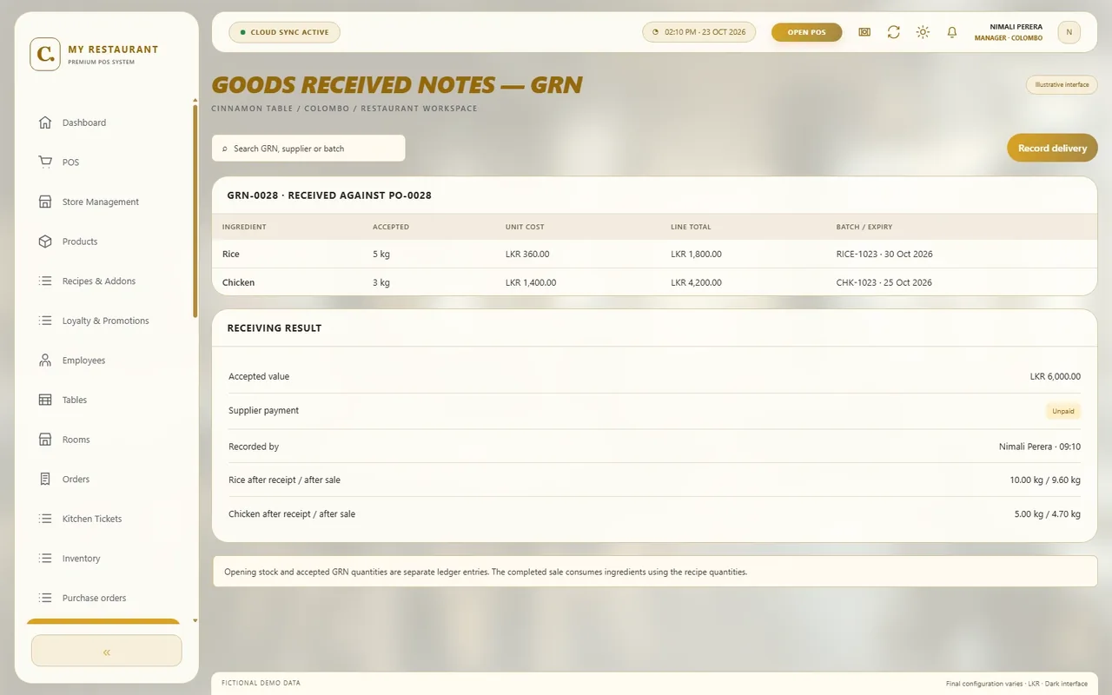This screenshot has height=695, width=1112.
Task: Click batch CHK-1023 · 25 Oct 2026
Action: click(x=884, y=282)
